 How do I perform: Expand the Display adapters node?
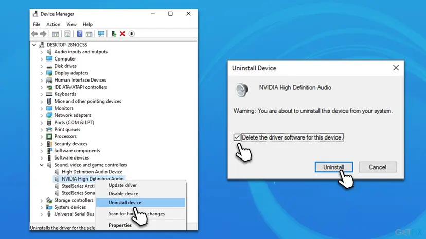point(42,73)
